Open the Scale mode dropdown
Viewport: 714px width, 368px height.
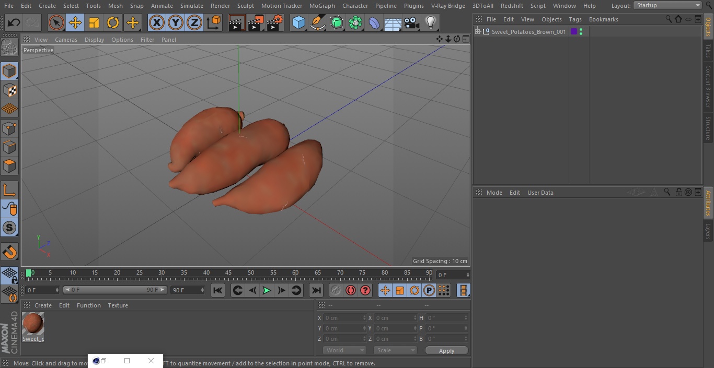[395, 350]
